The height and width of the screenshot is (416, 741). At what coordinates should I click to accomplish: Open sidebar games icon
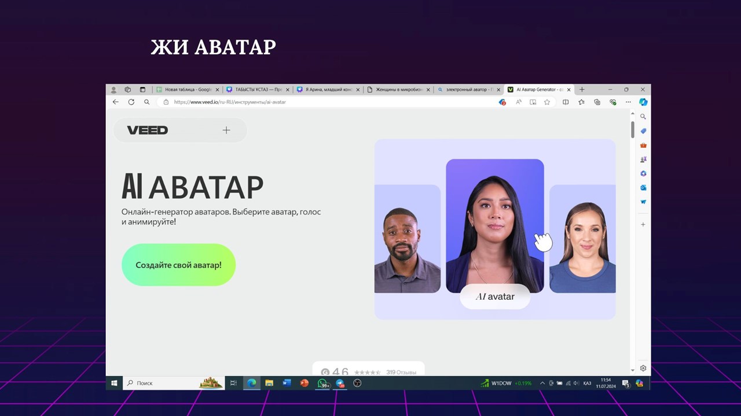point(643,159)
